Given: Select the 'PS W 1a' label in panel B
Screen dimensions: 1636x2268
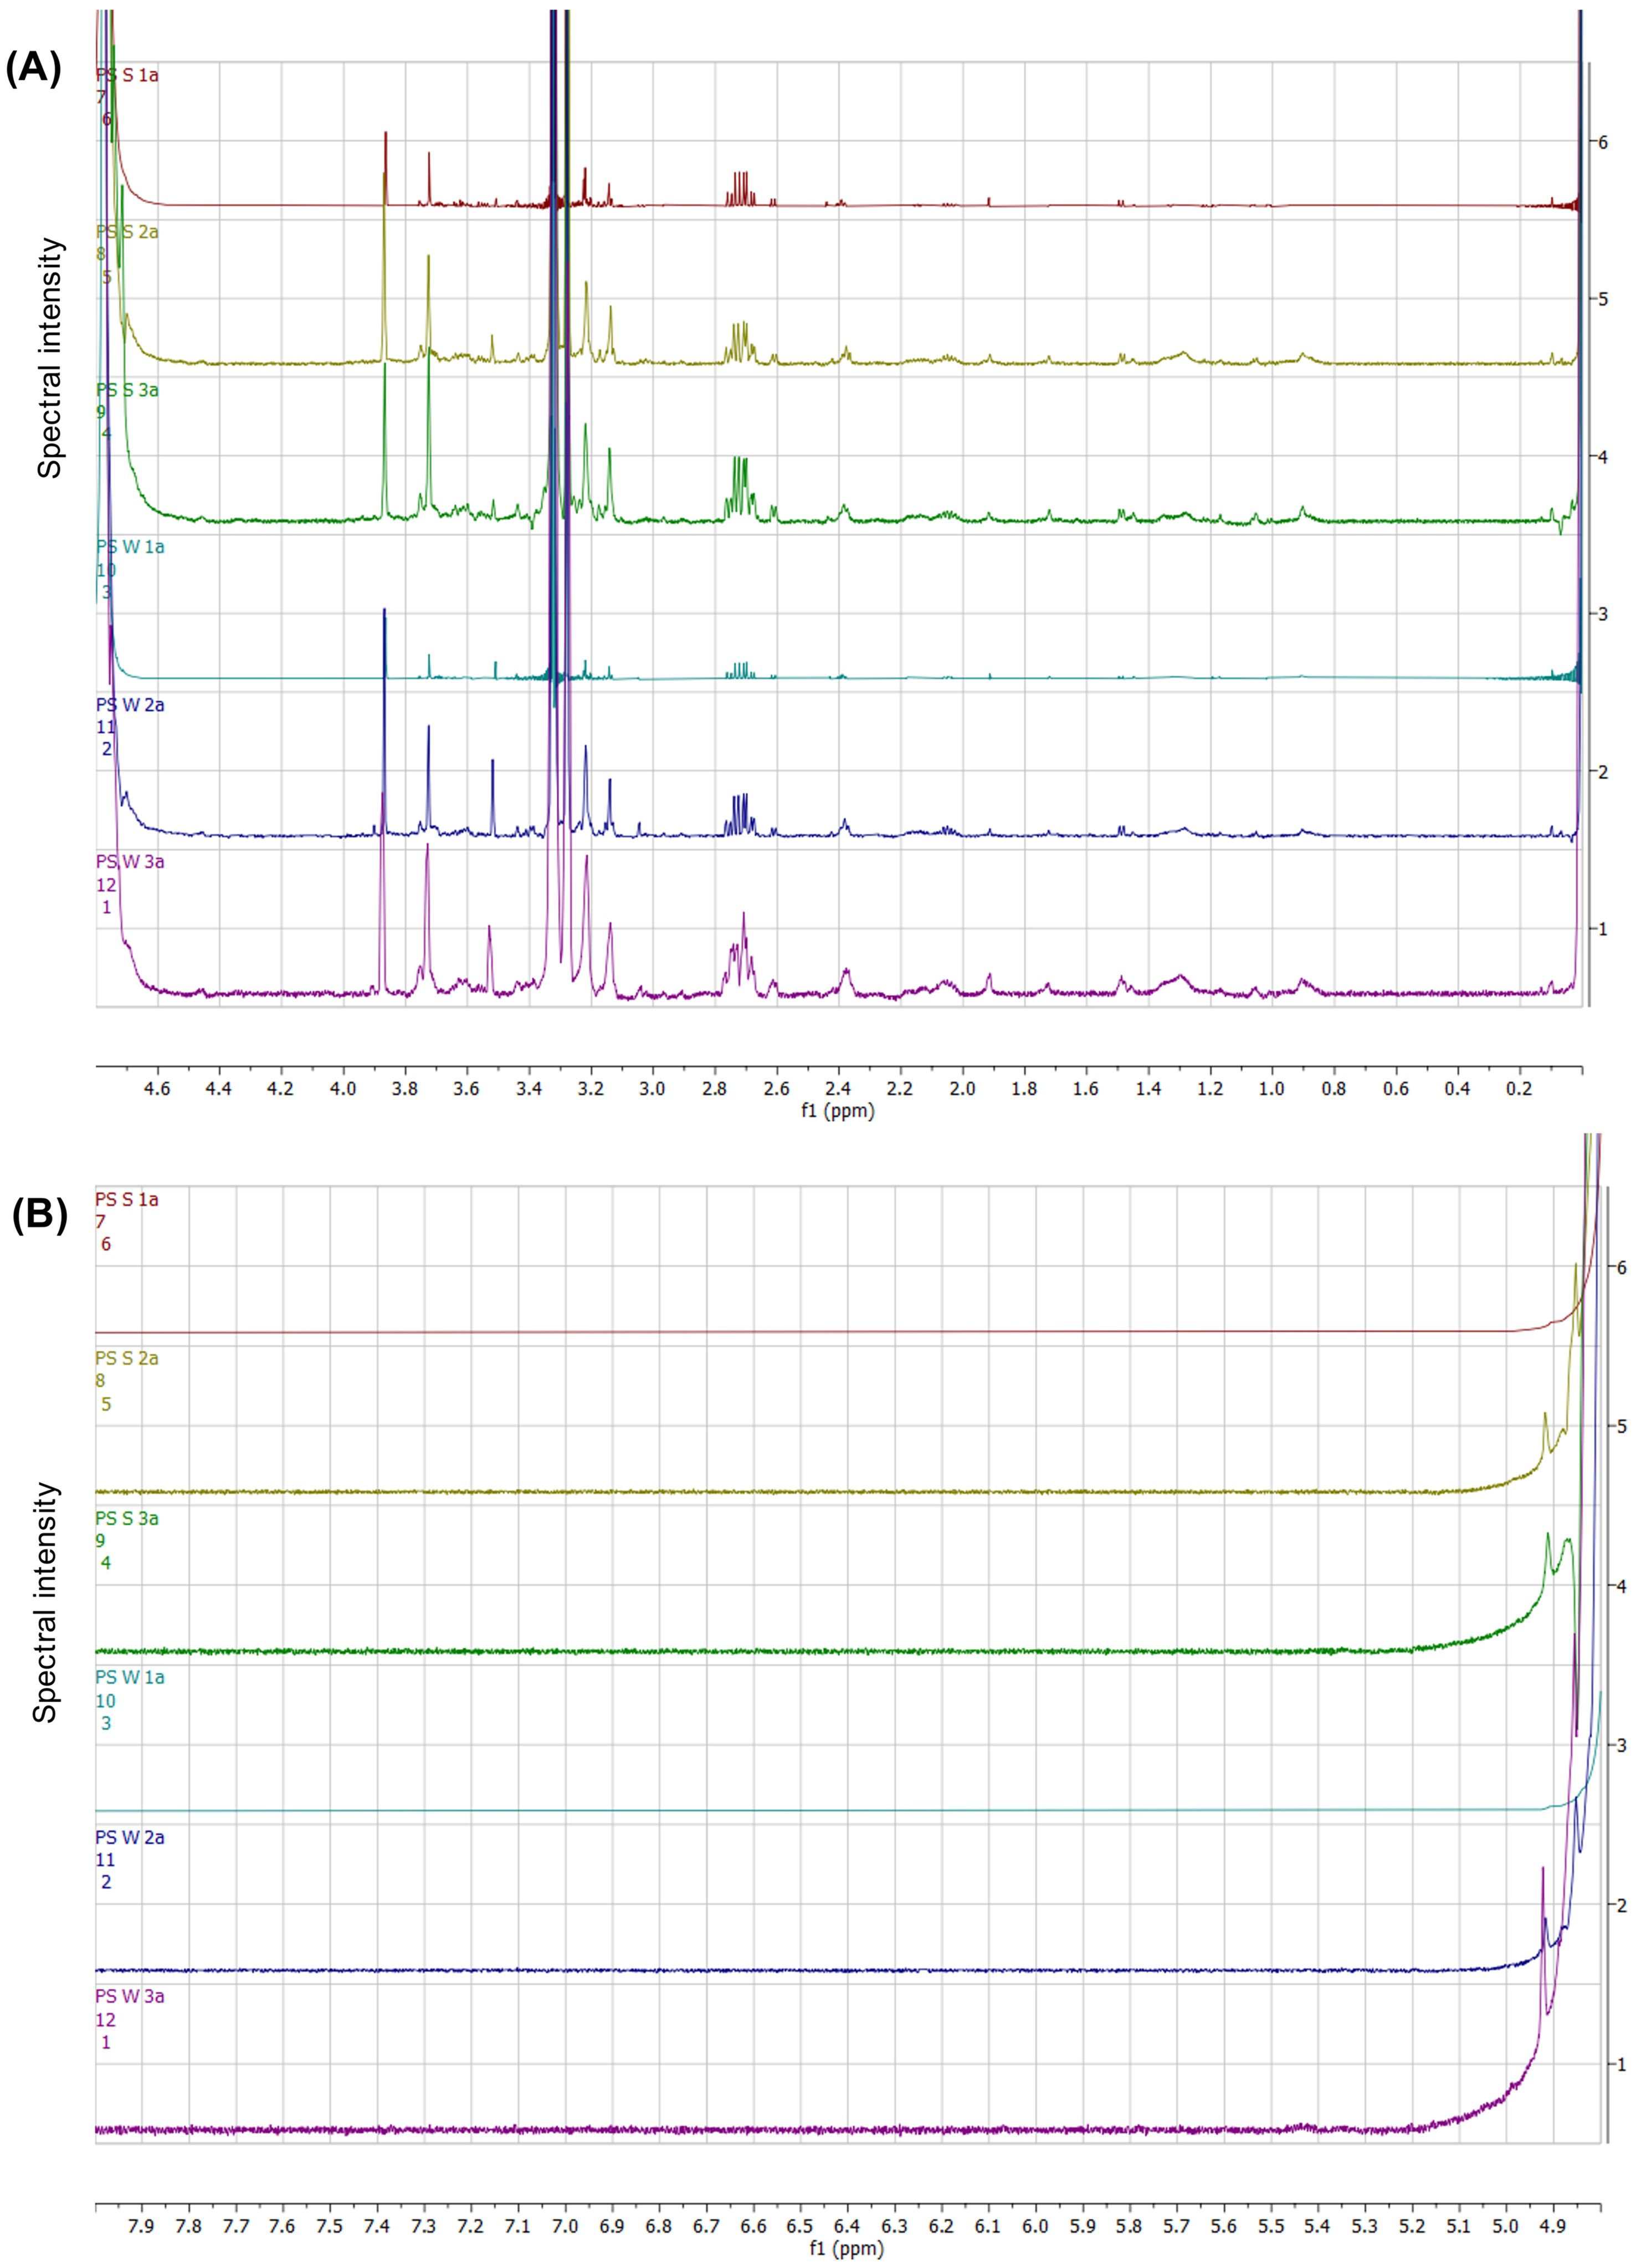Looking at the screenshot, I should tap(130, 1677).
